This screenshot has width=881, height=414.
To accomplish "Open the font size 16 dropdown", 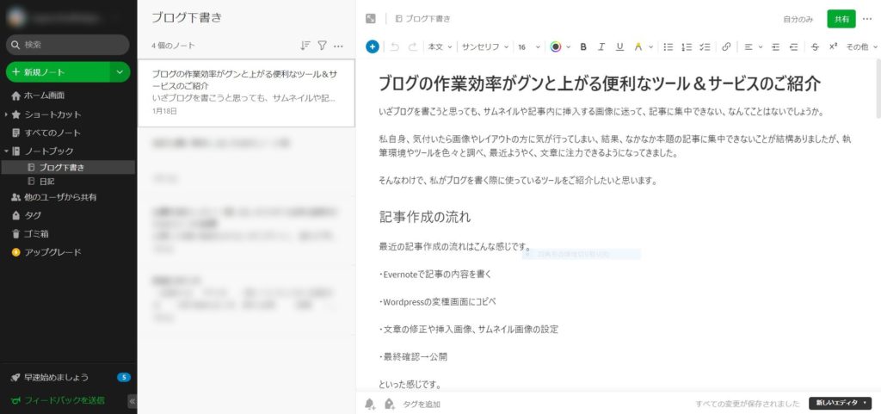I will click(528, 46).
